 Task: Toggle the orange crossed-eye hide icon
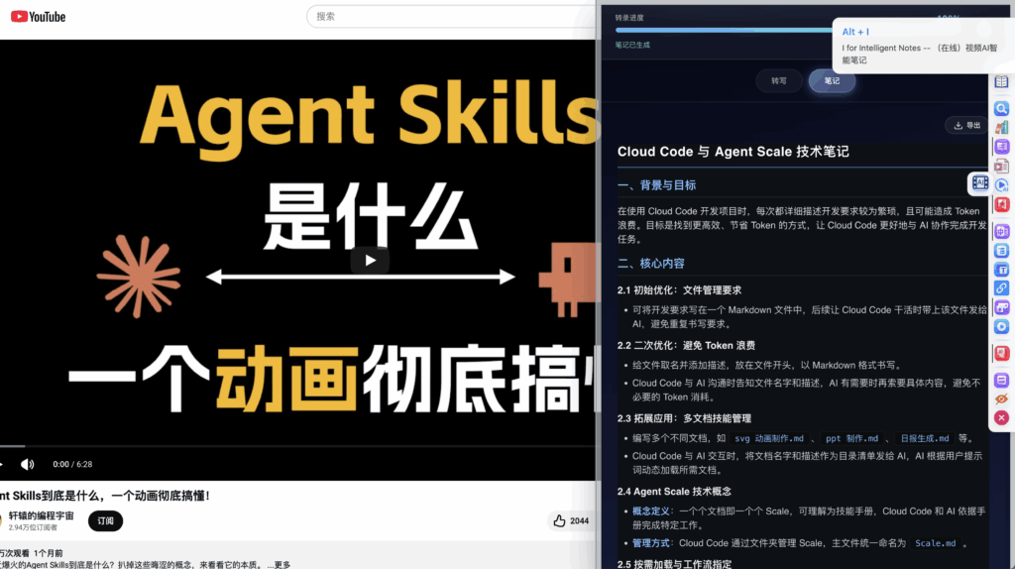tap(1001, 399)
